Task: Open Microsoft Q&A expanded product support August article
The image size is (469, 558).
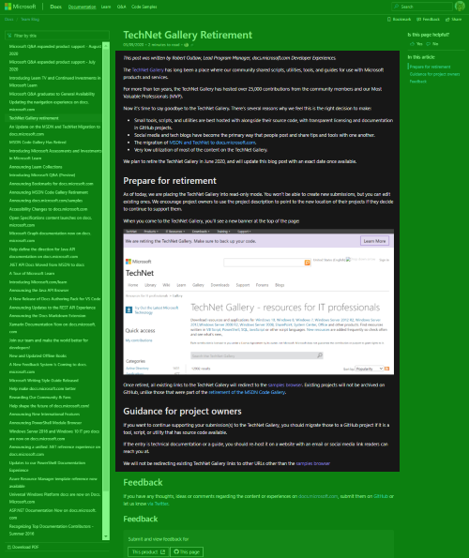Action: (54, 50)
